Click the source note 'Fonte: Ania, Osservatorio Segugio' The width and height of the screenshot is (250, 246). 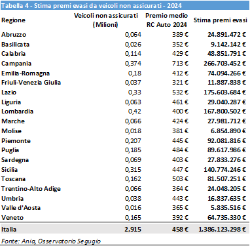[x=51, y=241]
